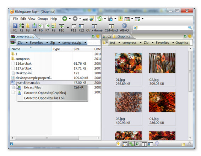Click the Graphics breadcrumb segment
The image size is (201, 156).
[x=182, y=43]
